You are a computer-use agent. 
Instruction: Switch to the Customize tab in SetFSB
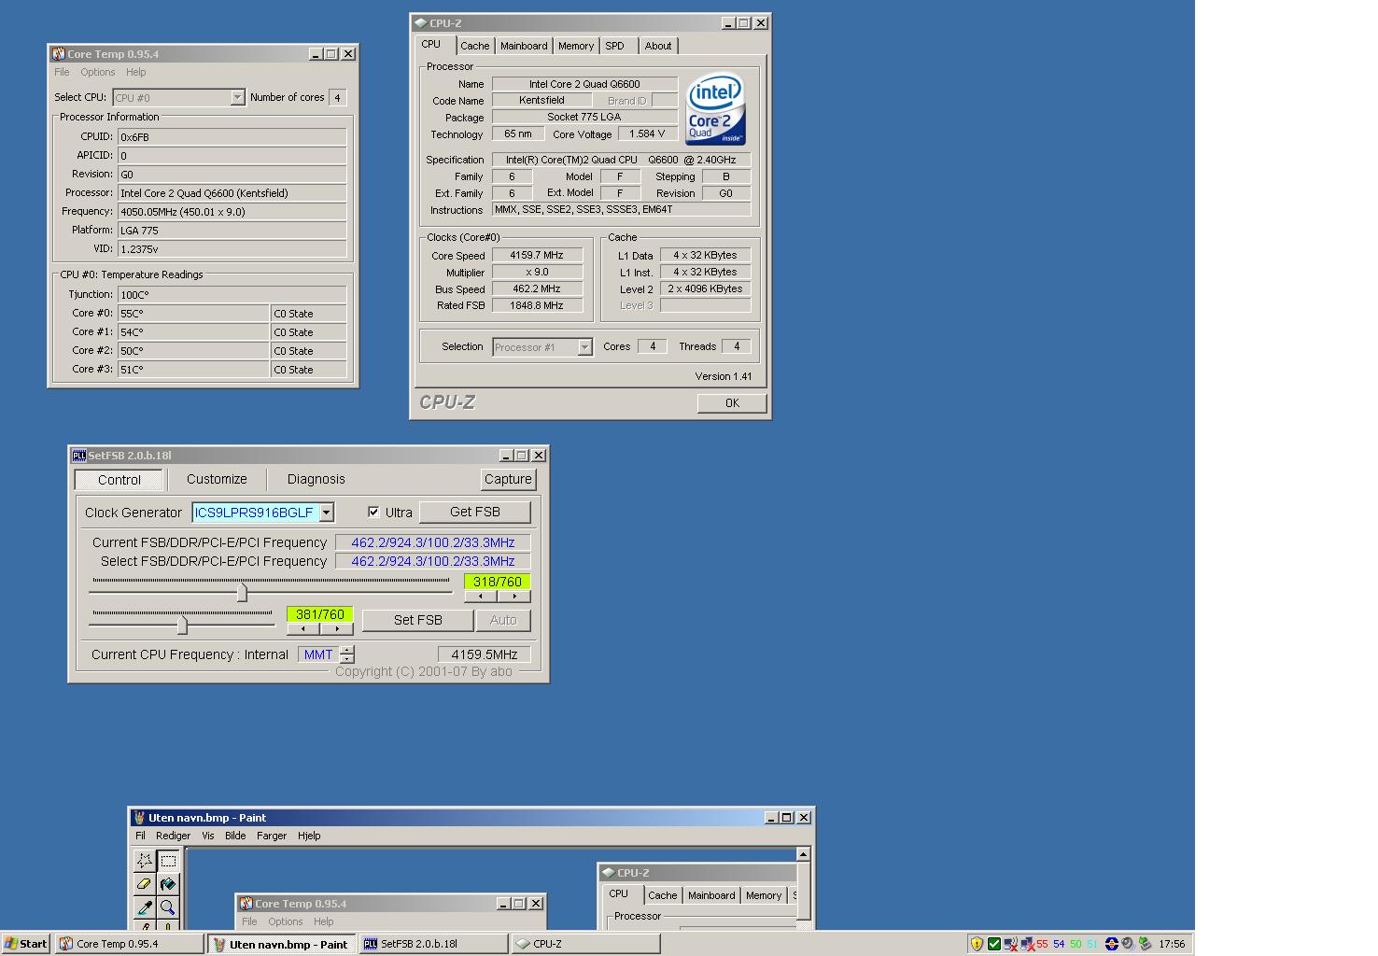217,479
